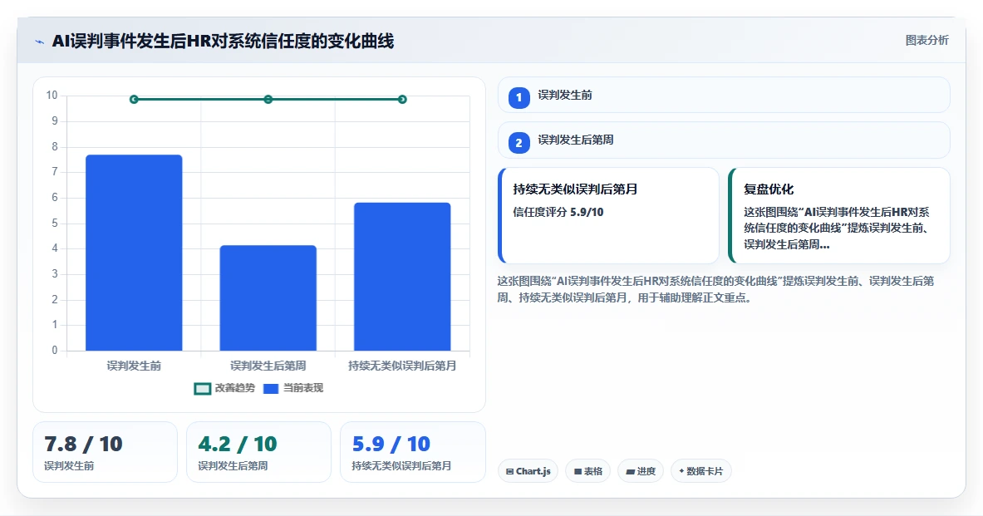Click the 表格 tag

(x=587, y=471)
